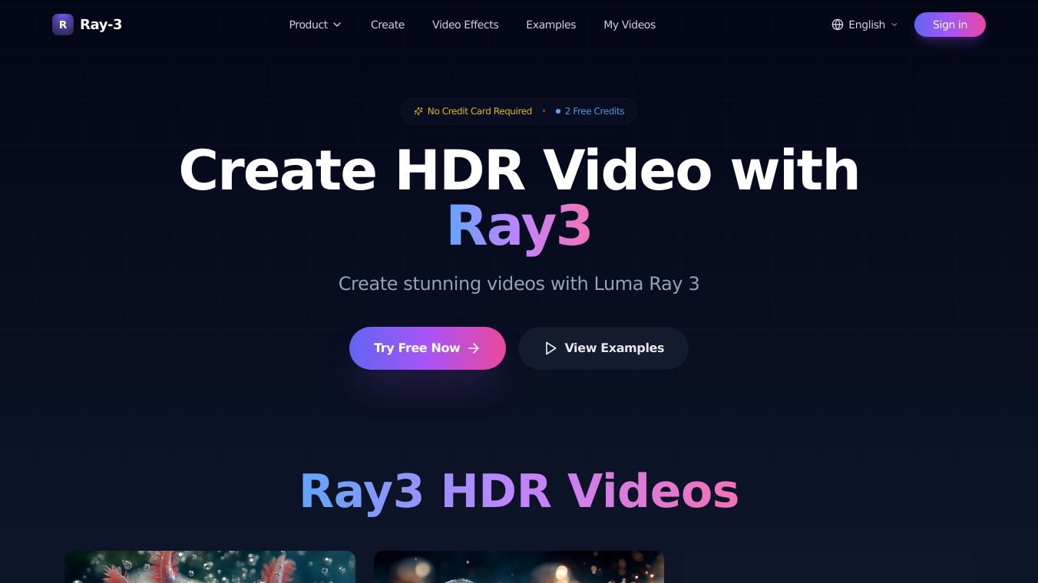Viewport: 1038px width, 583px height.
Task: Click the "2 Free Credits" badge text
Action: tap(594, 111)
